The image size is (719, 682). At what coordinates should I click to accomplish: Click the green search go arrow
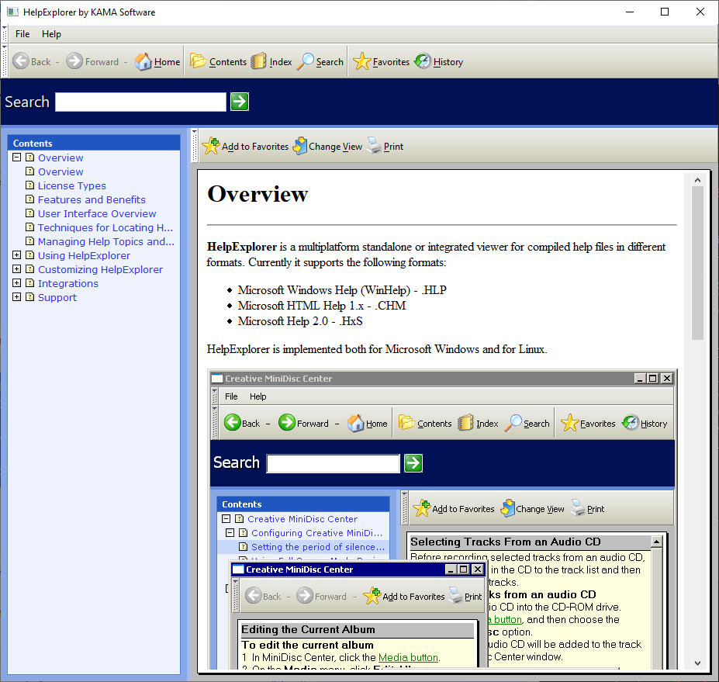coord(240,102)
